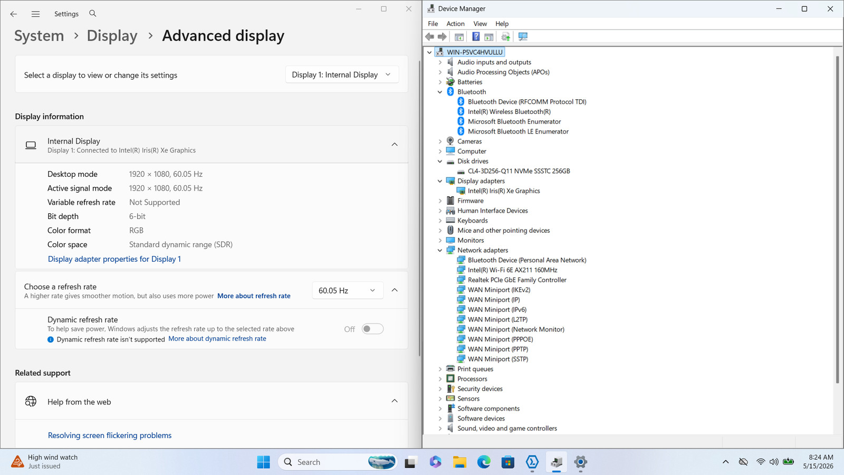Viewport: 844px width, 475px height.
Task: Select the Human Interface Devices category
Action: (492, 211)
